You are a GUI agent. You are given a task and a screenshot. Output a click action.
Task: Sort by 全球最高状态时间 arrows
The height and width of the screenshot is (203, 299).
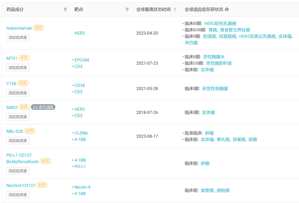tap(175, 10)
